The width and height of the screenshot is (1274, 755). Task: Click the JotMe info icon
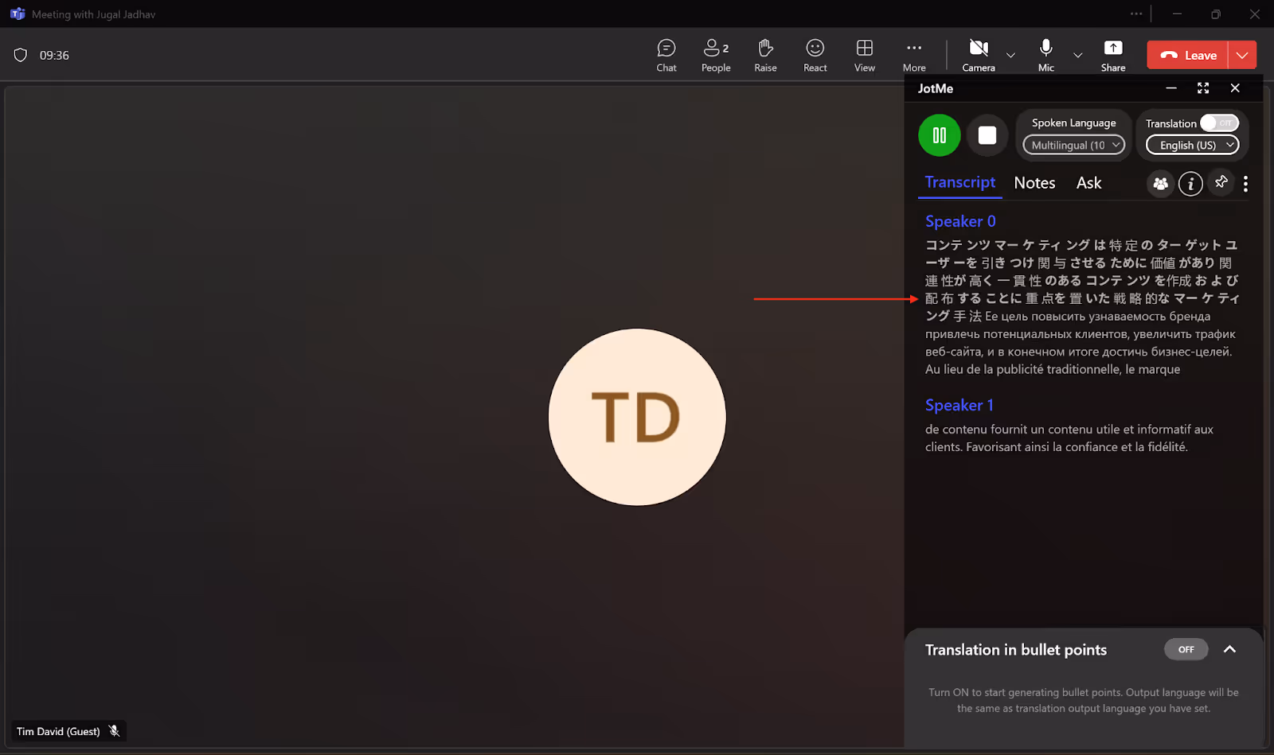click(1190, 184)
